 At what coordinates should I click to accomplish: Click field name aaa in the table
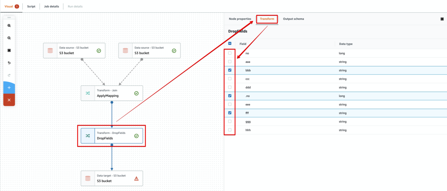(248, 62)
